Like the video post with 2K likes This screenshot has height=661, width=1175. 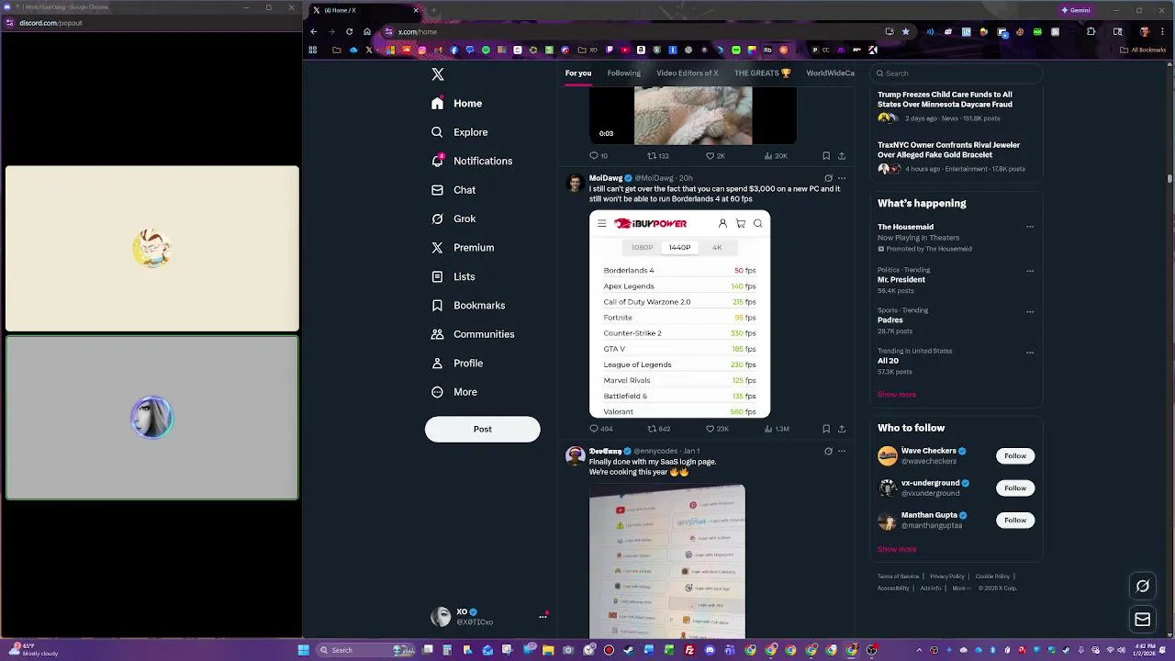point(715,156)
